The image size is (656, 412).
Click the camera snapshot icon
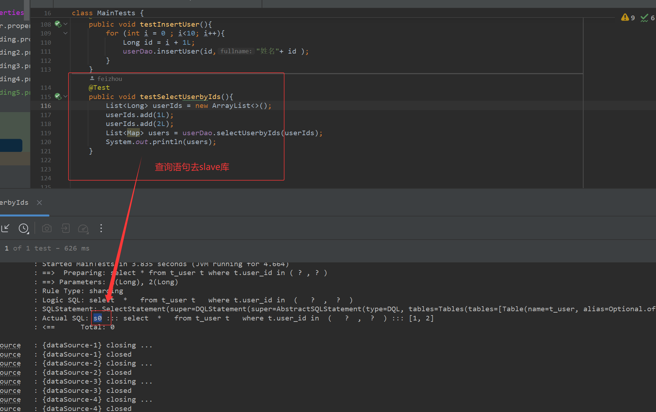click(47, 228)
